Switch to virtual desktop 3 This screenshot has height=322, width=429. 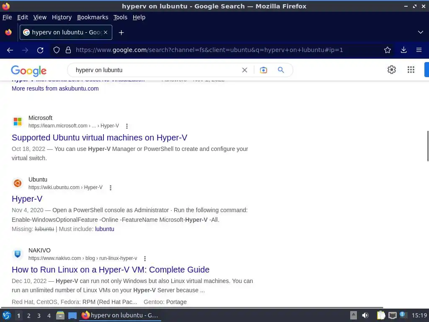39,316
